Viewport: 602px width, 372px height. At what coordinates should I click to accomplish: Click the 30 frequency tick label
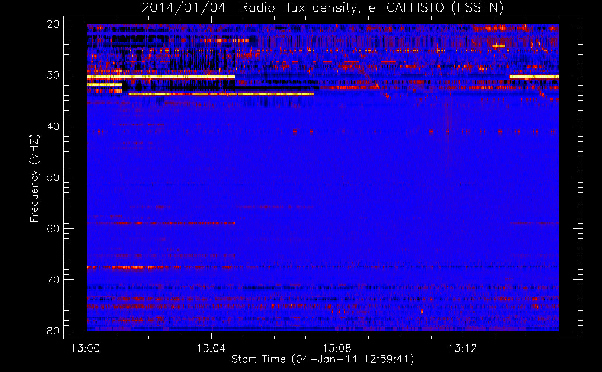tap(53, 75)
